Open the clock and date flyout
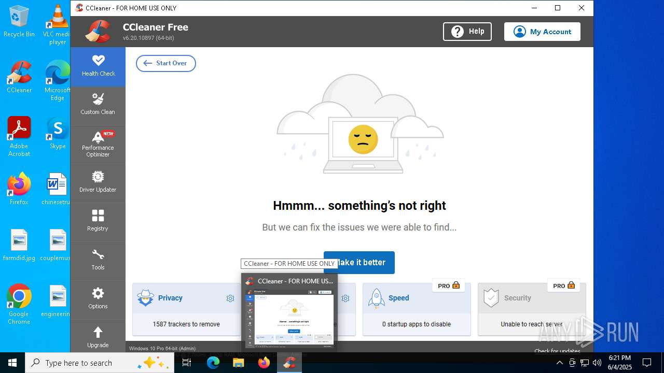Screen dimensions: 664x373 pos(620,363)
